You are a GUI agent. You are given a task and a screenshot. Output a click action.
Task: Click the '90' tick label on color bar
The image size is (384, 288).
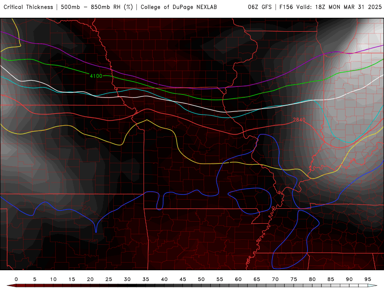[349, 279]
